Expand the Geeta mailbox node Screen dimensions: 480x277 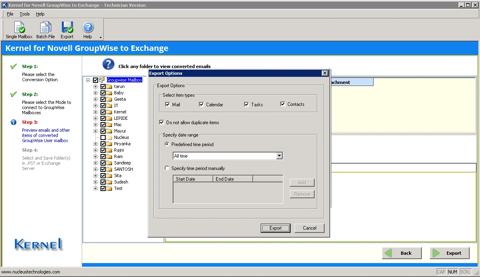tap(95, 99)
